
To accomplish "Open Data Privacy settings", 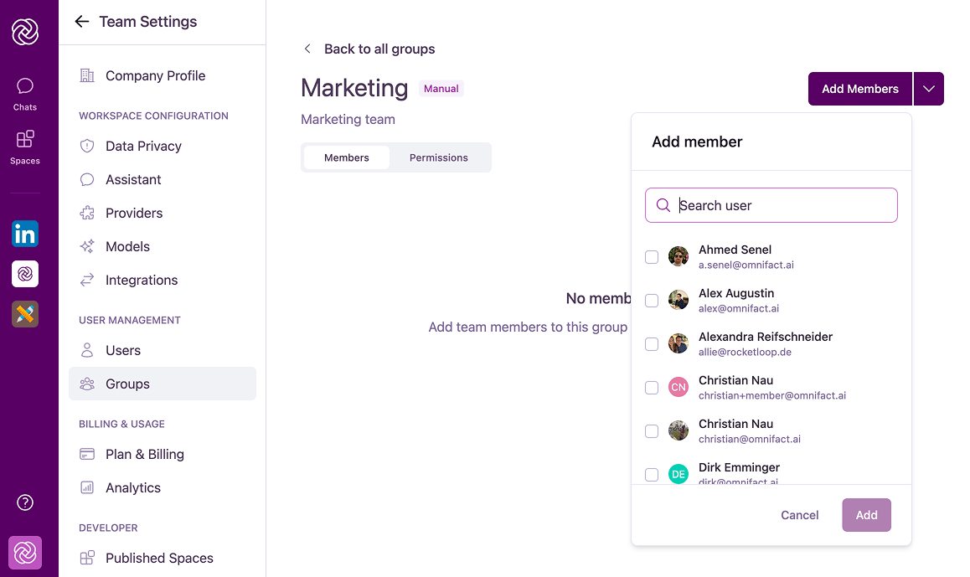I will [162, 146].
